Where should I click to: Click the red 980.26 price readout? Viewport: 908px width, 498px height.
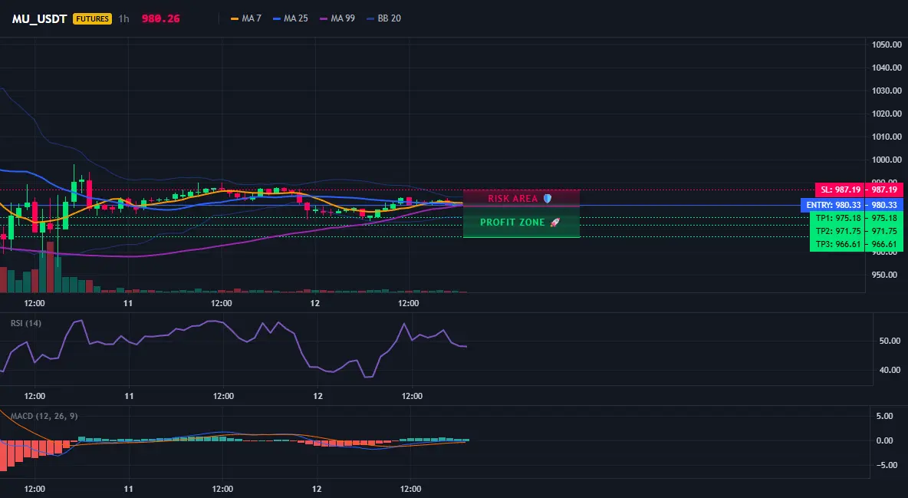[160, 18]
